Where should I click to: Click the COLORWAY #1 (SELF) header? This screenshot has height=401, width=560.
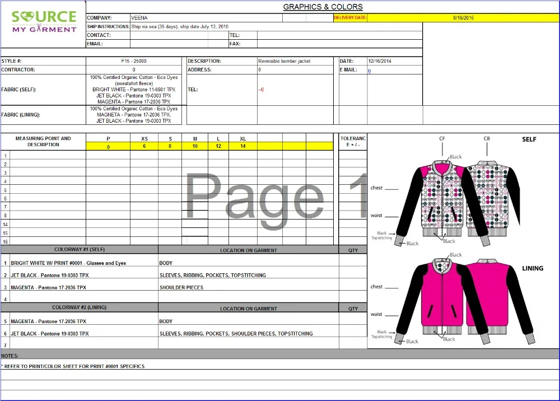click(x=80, y=250)
